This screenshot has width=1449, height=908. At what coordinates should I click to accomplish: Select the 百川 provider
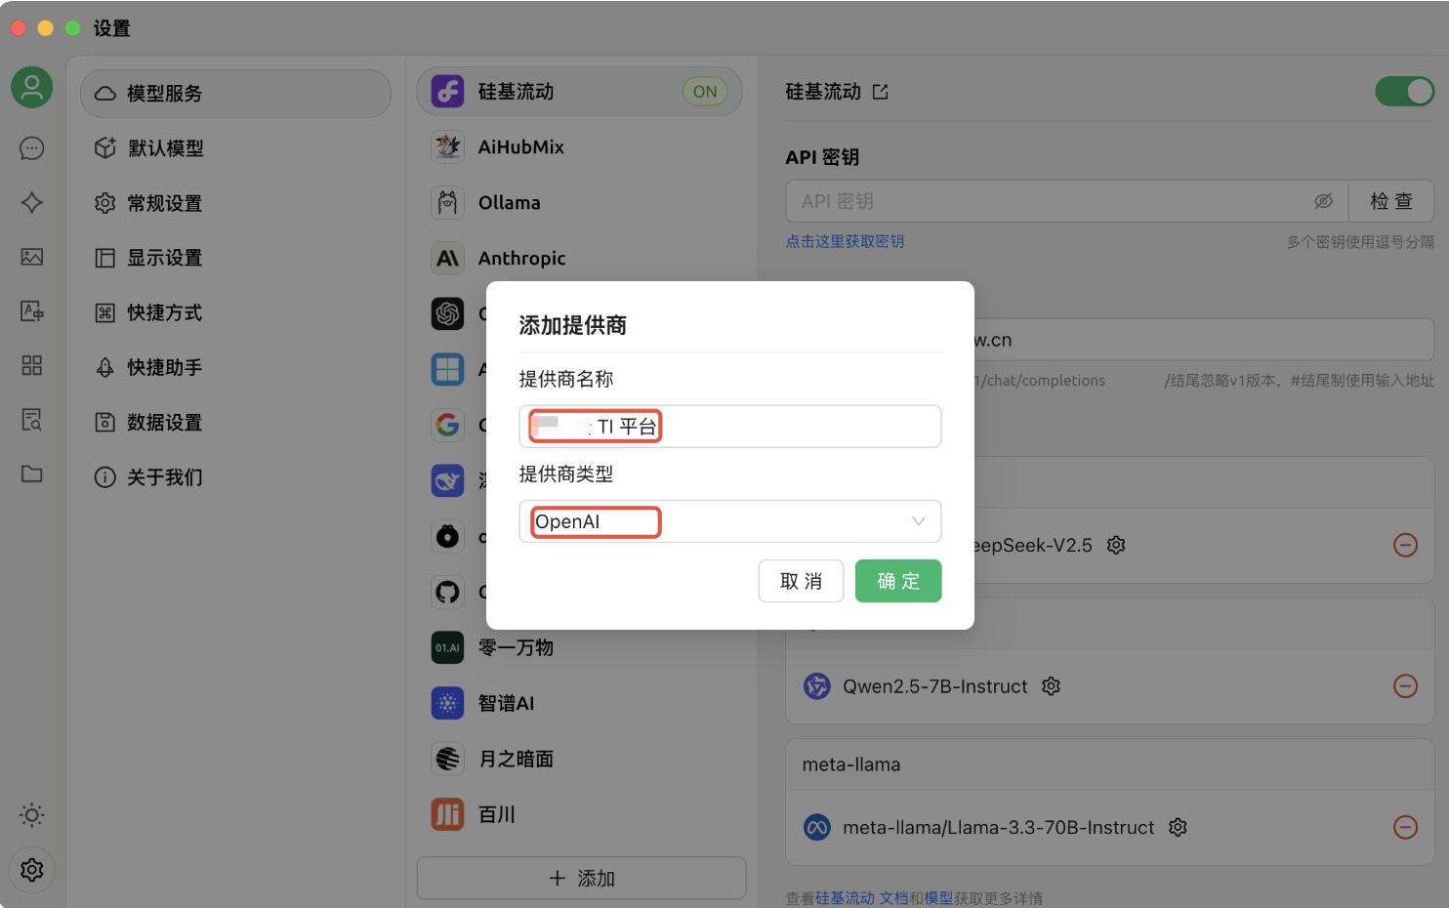tap(580, 814)
